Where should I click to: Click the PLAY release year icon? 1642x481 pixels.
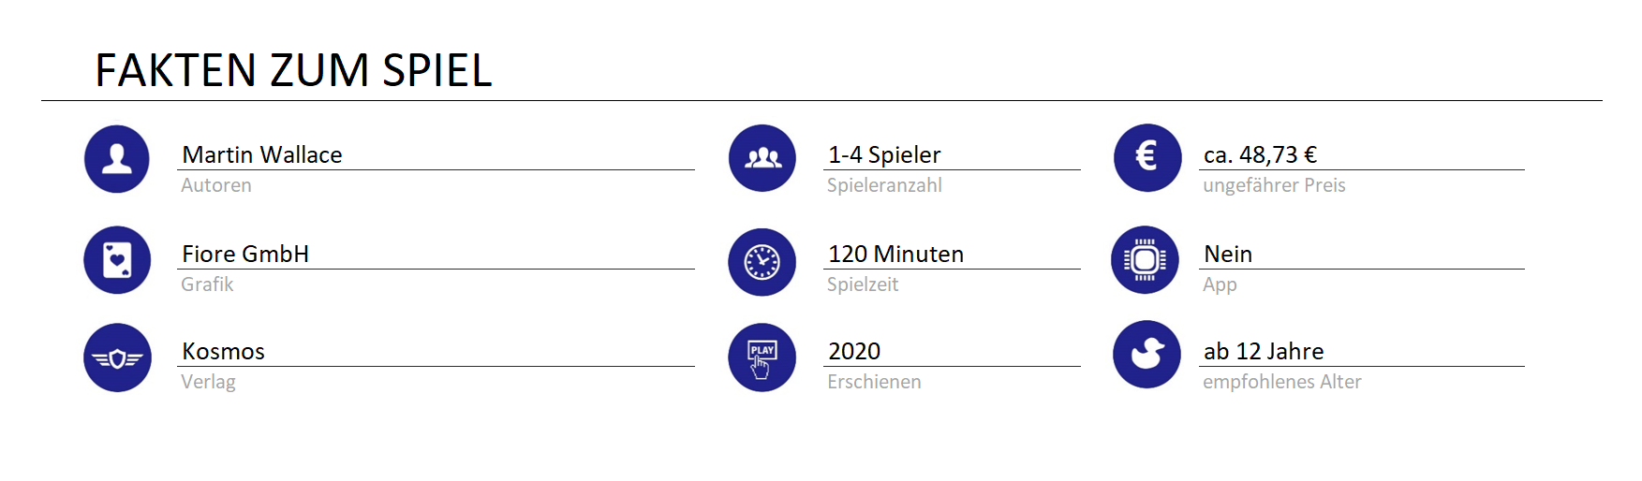(762, 357)
